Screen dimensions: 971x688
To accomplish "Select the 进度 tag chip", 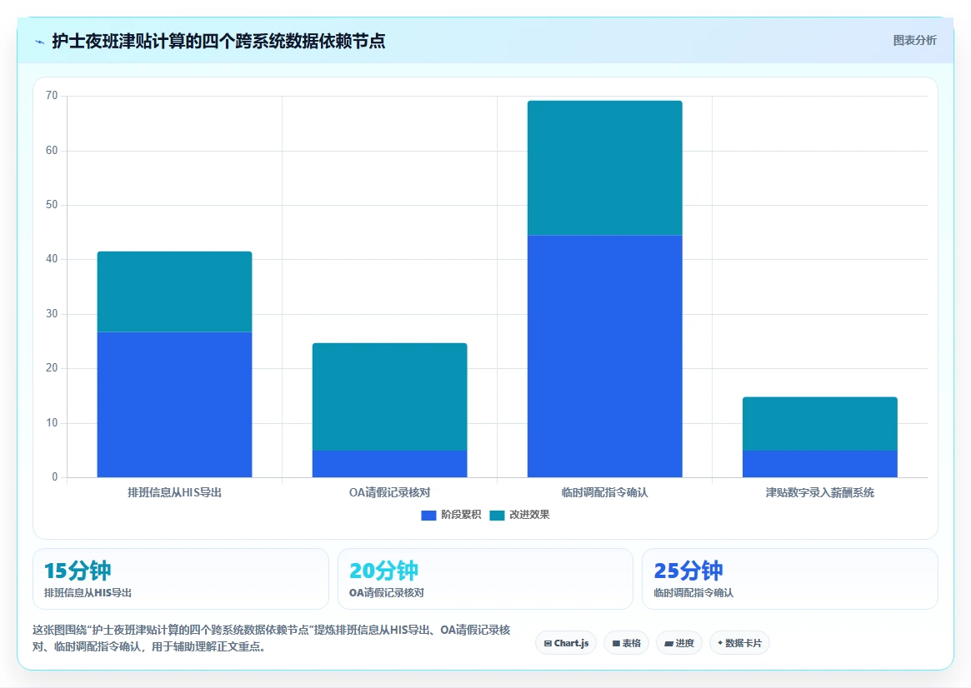I will pyautogui.click(x=679, y=643).
